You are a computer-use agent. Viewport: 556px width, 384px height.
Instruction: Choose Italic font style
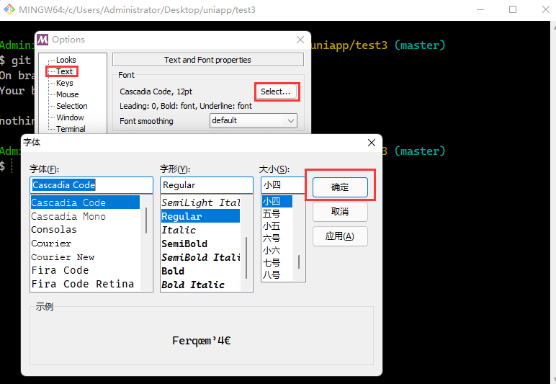200,230
